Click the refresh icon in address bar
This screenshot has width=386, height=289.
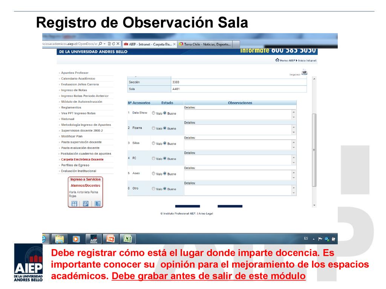point(113,44)
